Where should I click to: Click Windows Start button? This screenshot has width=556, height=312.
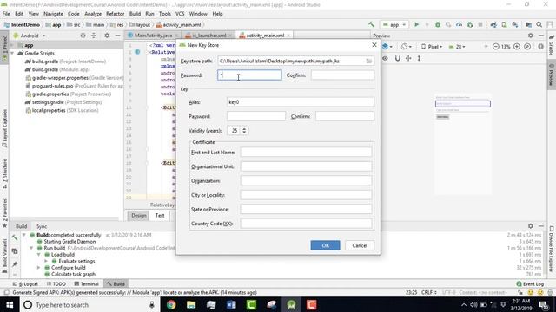[10, 304]
